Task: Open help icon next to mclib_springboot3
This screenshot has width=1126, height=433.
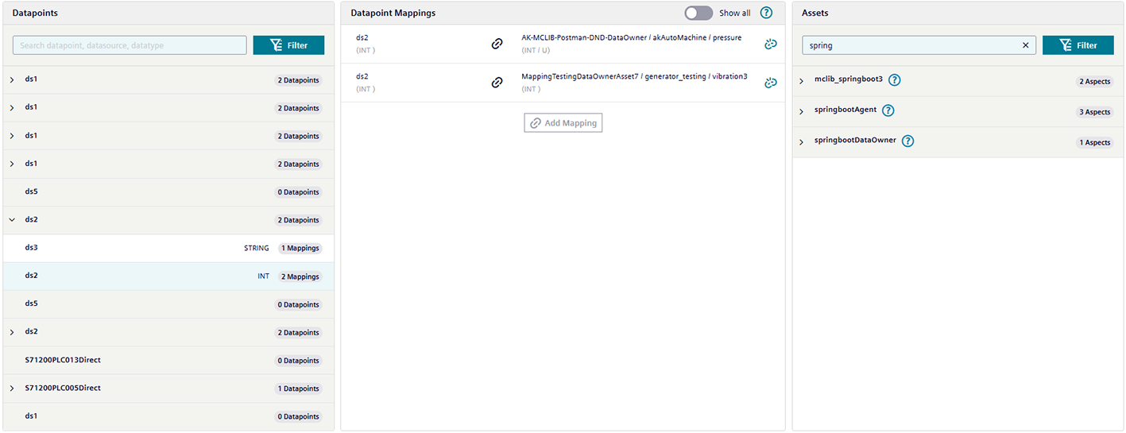Action: [894, 80]
